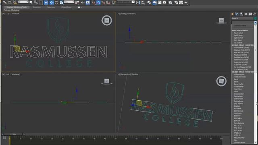The image size is (258, 145).
Task: Open the Top viewport [+] menu
Action: (3, 14)
